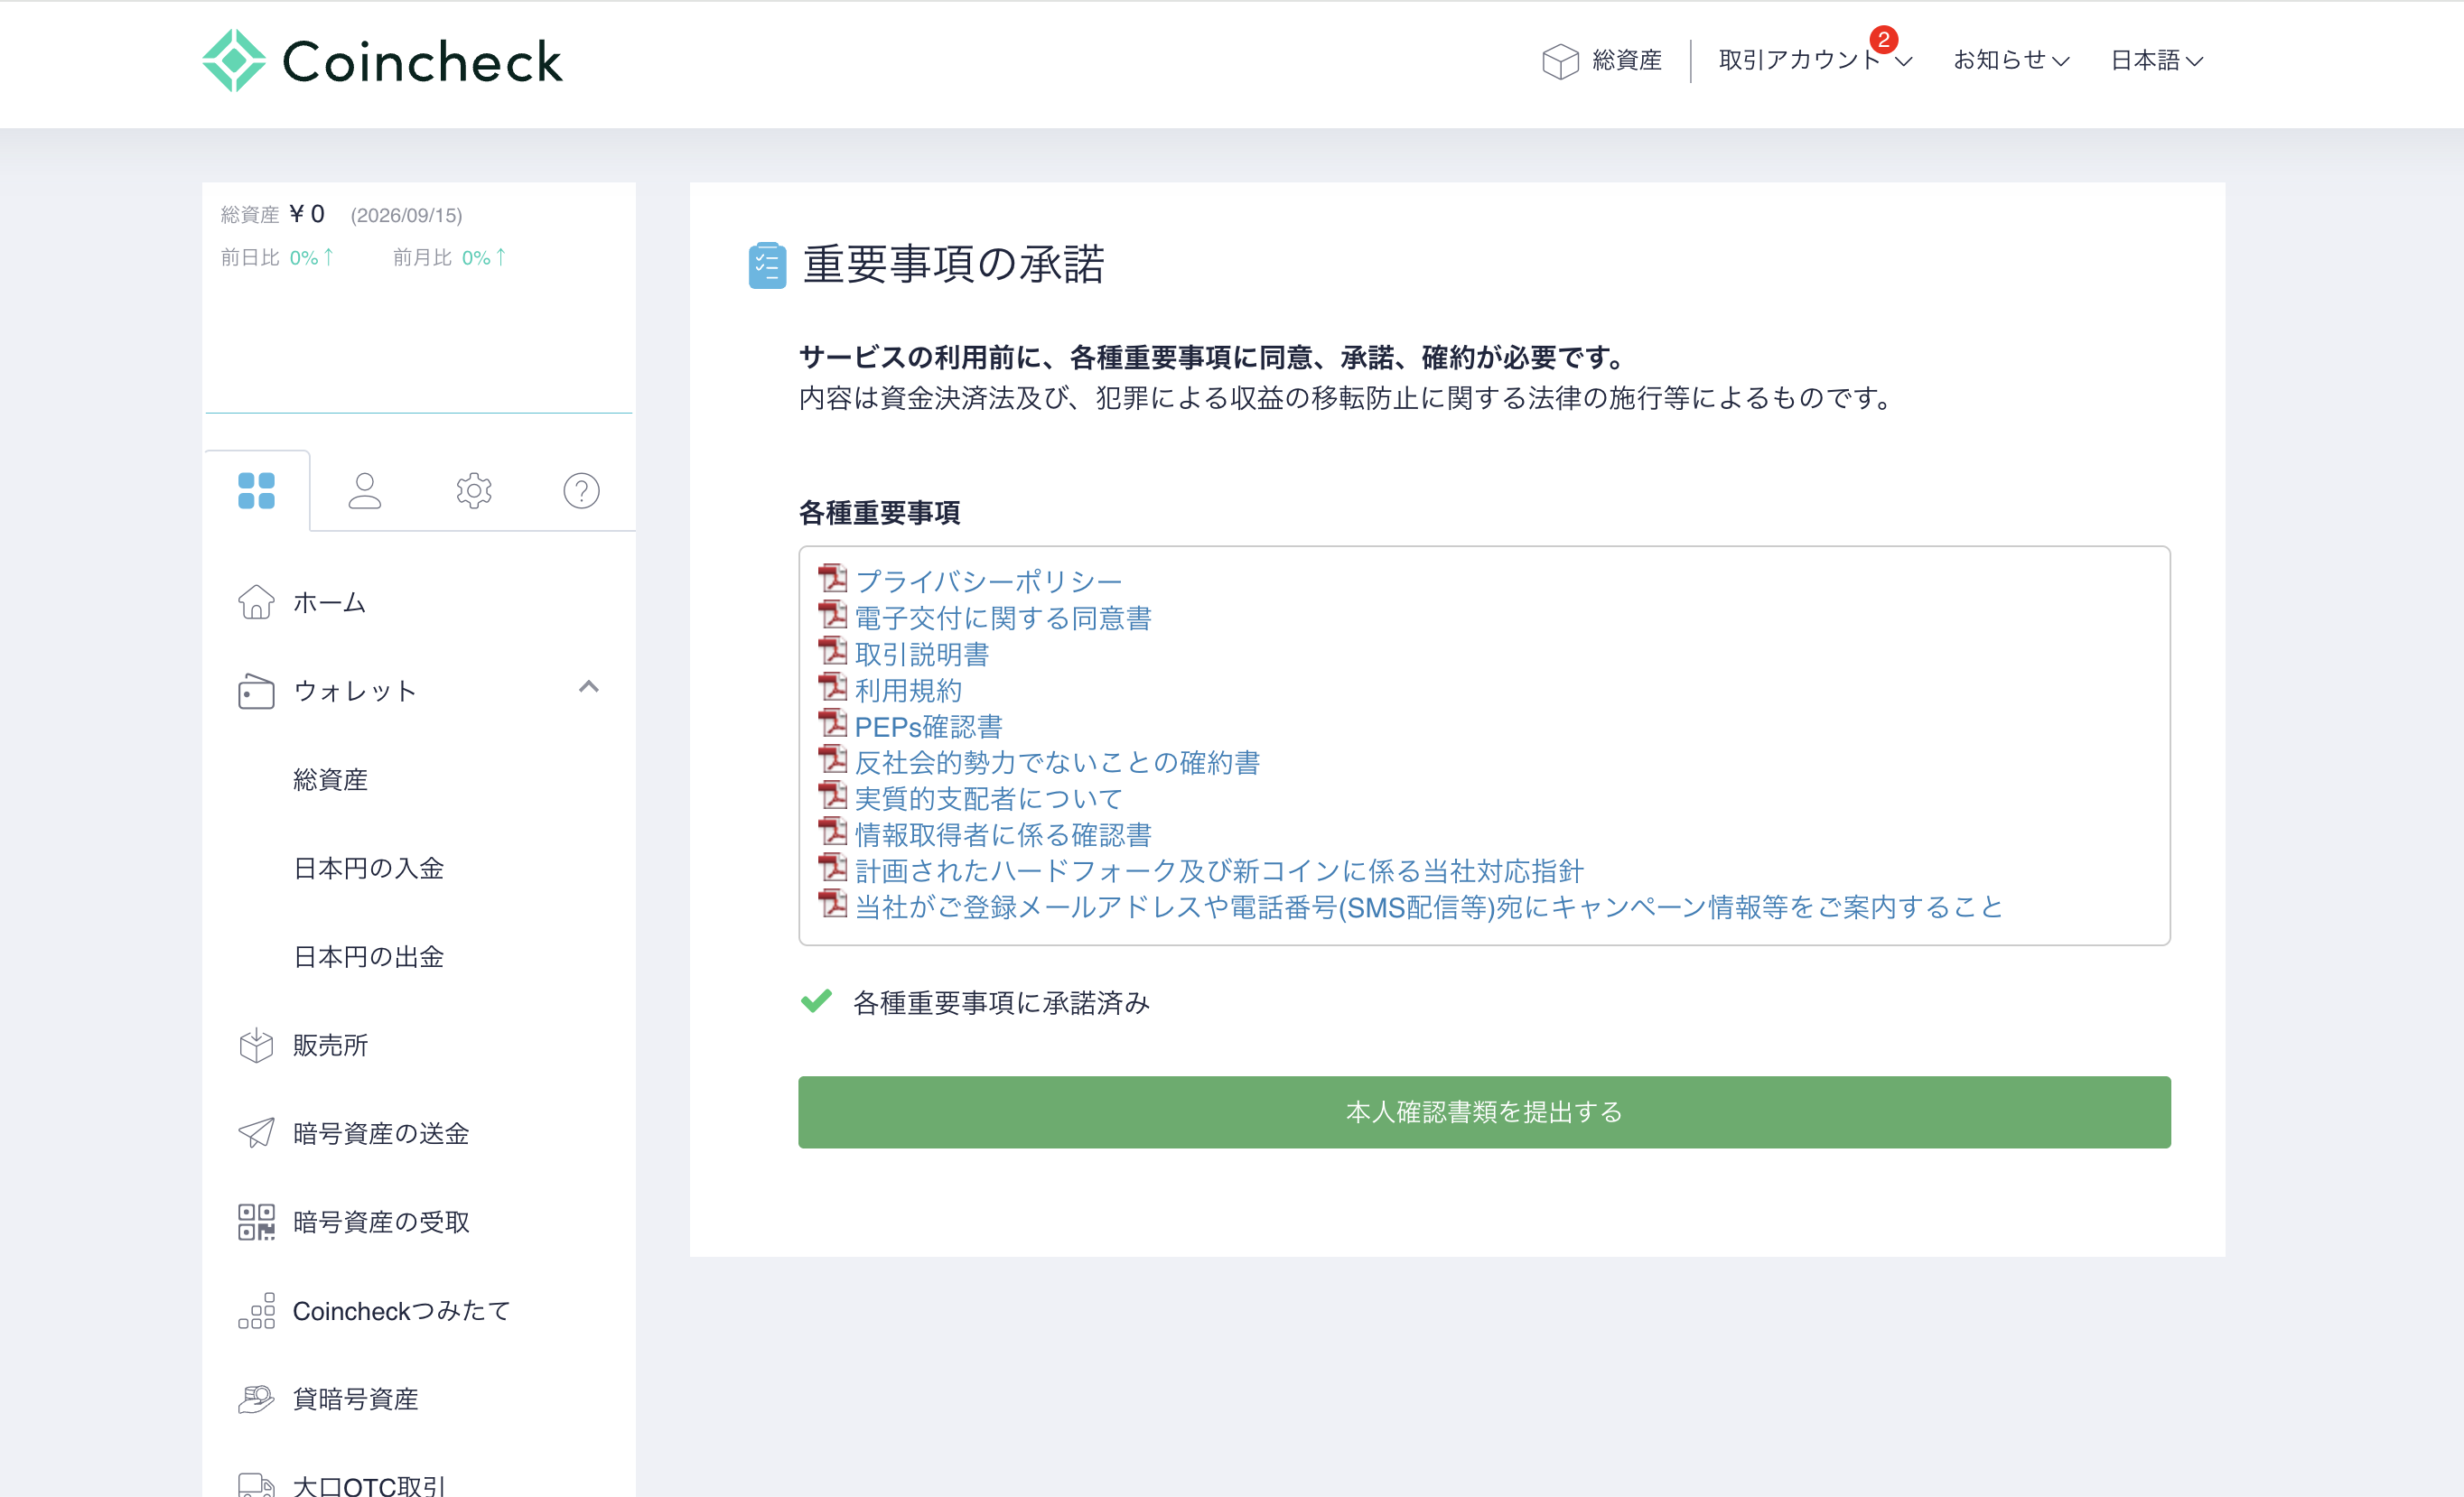Open the 計画されたハードフォーク link
The width and height of the screenshot is (2464, 1497).
tap(1219, 870)
